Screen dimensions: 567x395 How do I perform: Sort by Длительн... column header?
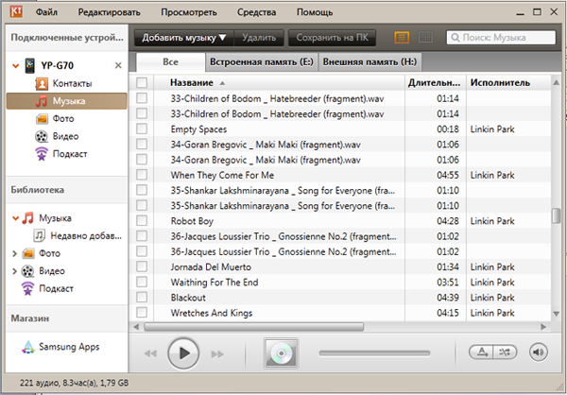pos(435,83)
